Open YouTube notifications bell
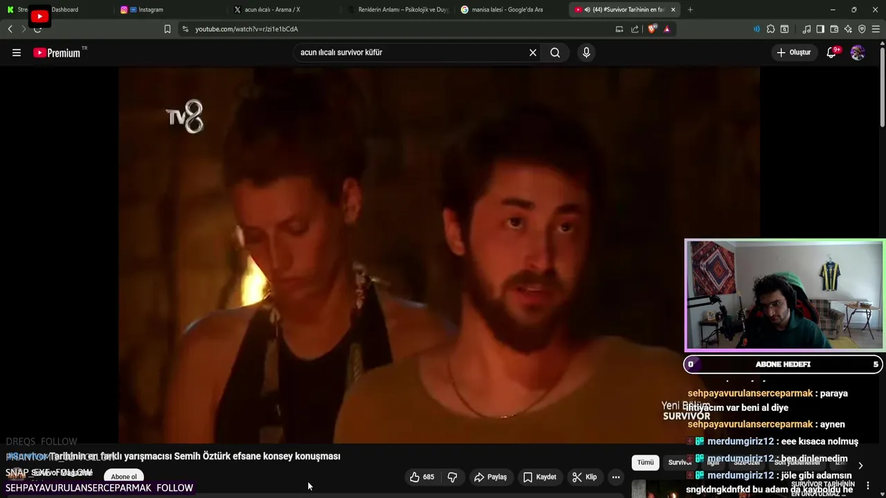This screenshot has width=886, height=498. click(x=831, y=53)
